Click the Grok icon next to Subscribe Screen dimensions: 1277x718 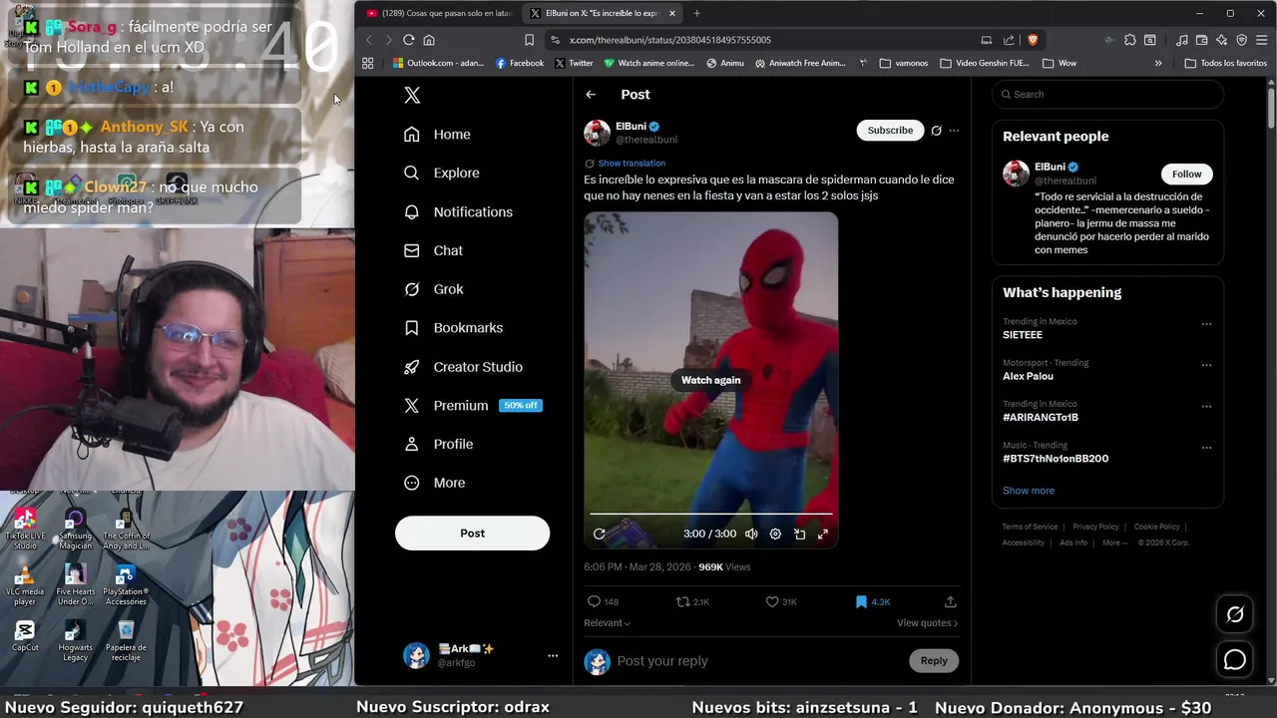pos(936,131)
